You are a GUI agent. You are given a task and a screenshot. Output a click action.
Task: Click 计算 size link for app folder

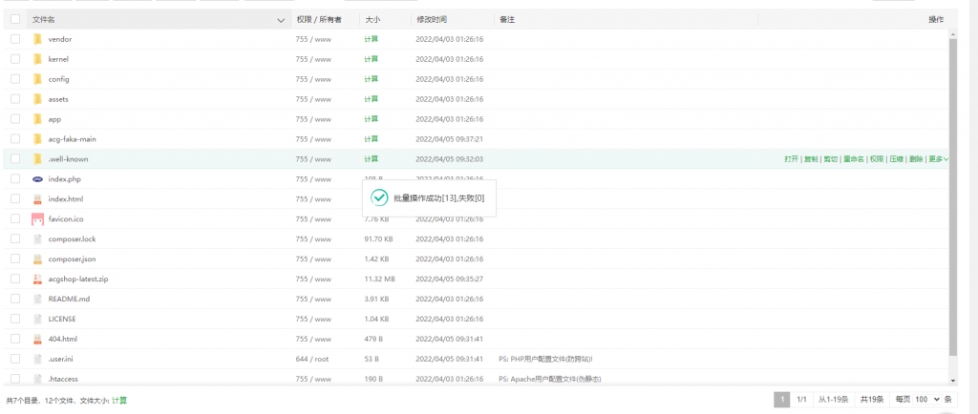point(371,119)
